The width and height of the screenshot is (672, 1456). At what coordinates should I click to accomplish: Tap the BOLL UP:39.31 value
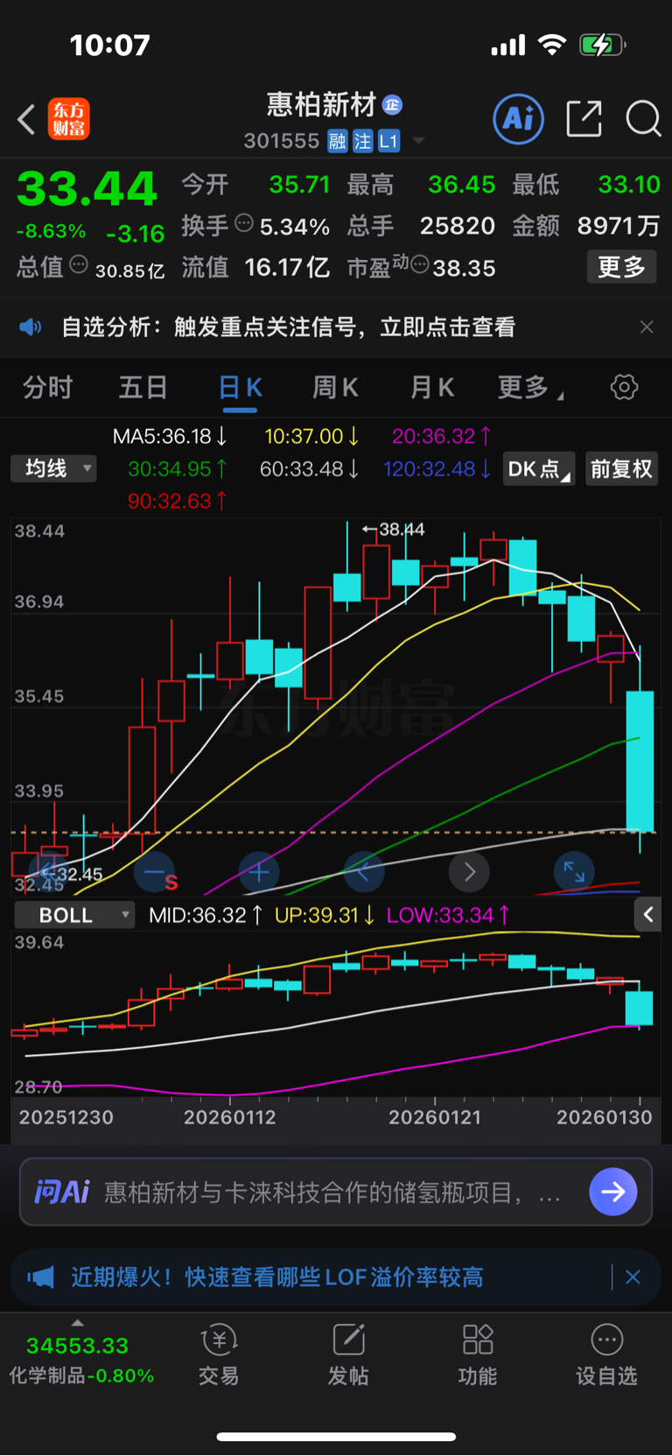[325, 916]
